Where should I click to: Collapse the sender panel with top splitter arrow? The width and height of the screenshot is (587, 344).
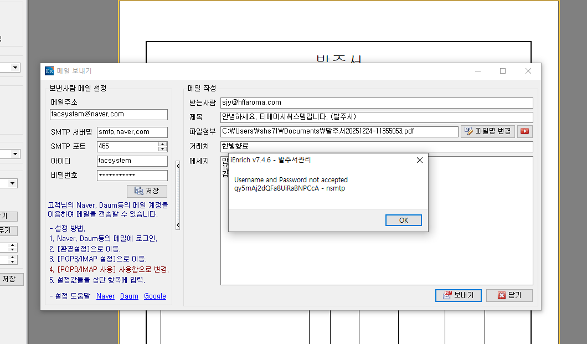pos(177,165)
